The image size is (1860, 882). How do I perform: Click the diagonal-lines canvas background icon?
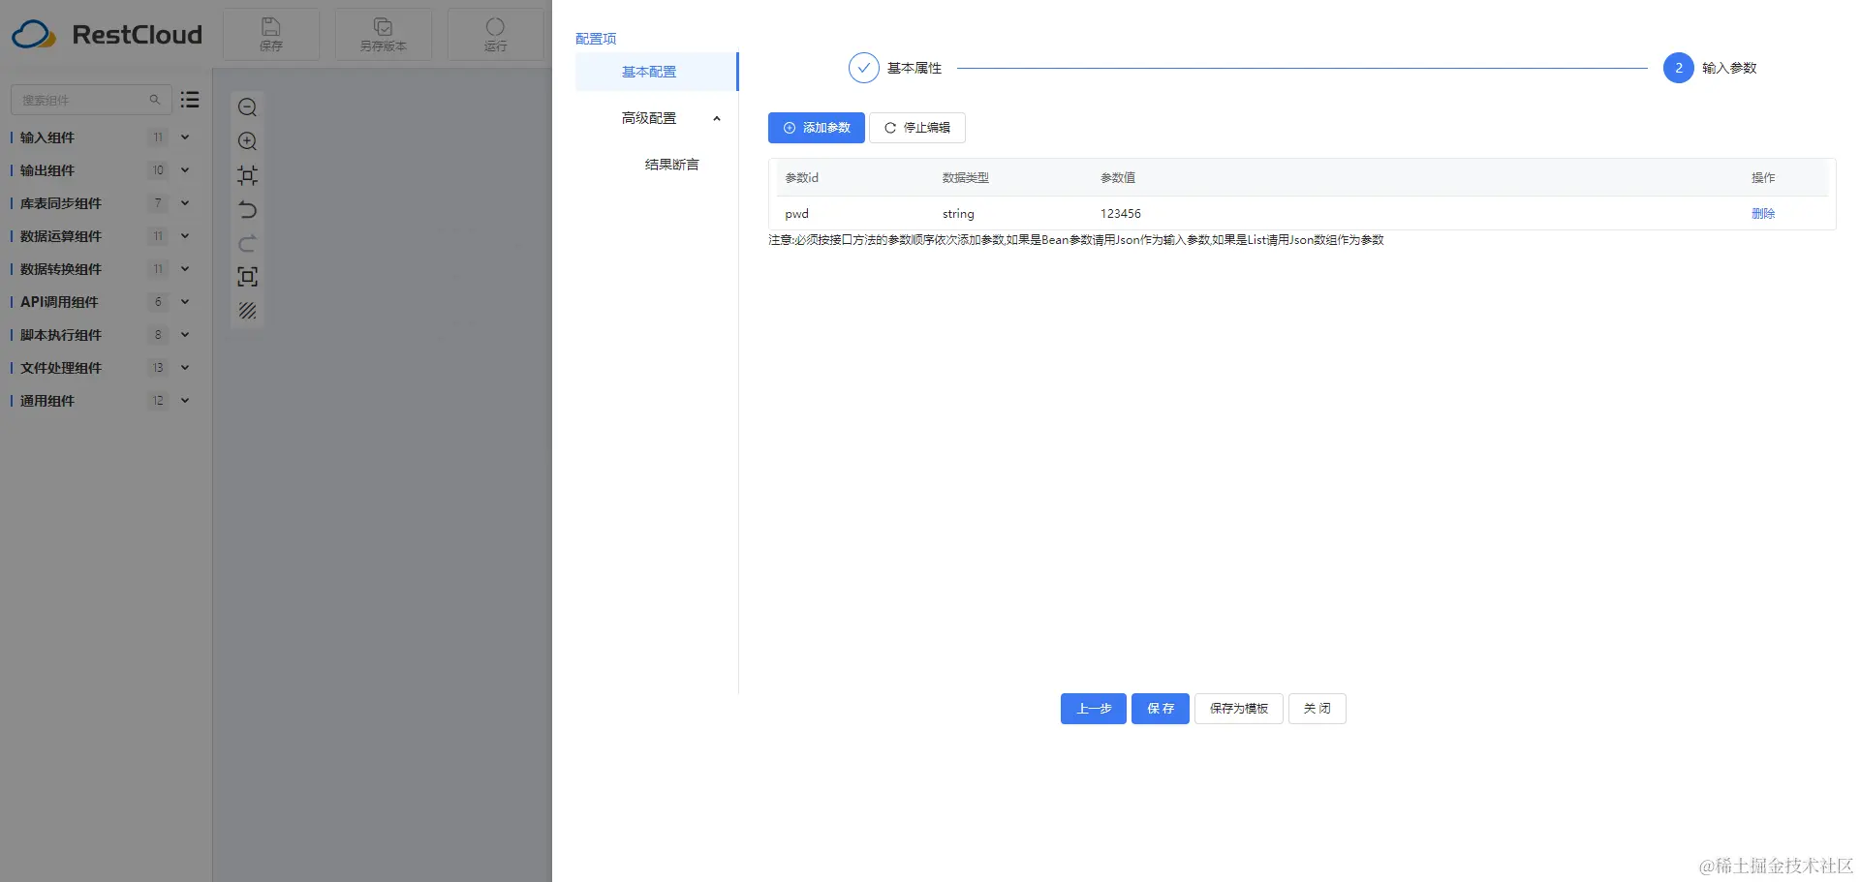[x=247, y=311]
